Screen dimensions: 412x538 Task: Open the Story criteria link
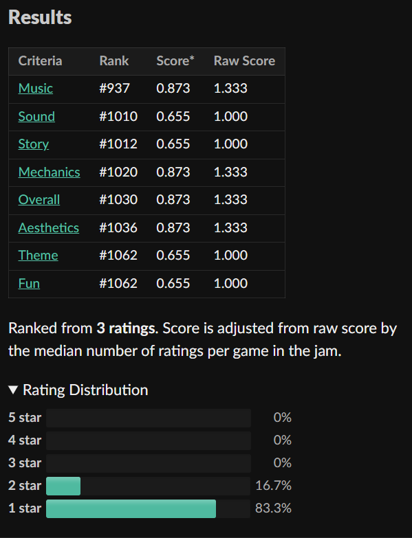tap(33, 144)
